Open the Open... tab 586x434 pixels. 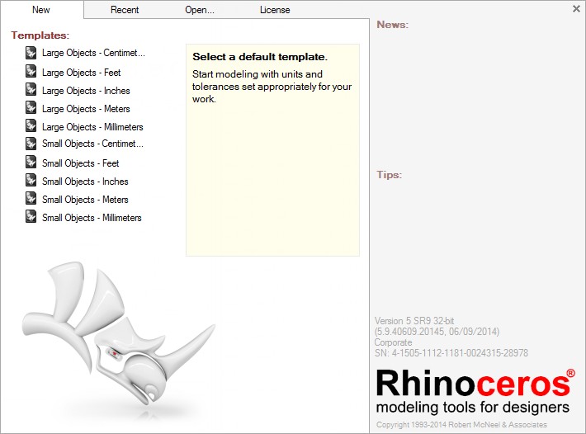[200, 10]
